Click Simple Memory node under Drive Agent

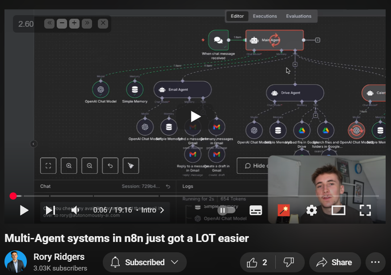278,130
